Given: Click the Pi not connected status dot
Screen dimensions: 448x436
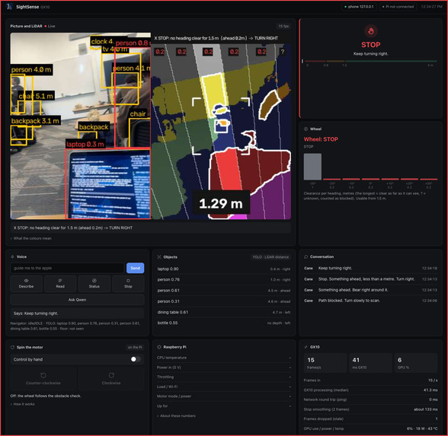Looking at the screenshot, I should (383, 7).
